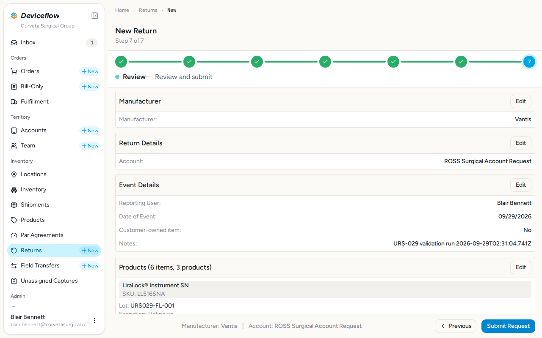The image size is (542, 338).
Task: Add new Bill-Only entry
Action: [x=90, y=87]
